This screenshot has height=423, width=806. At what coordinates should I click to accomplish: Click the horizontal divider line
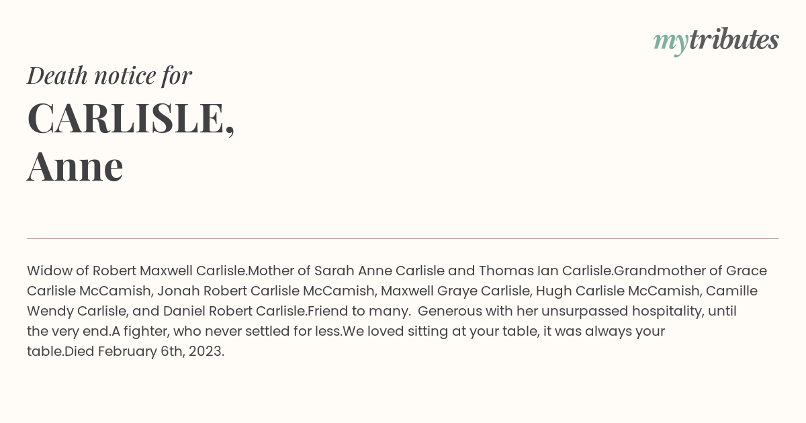pyautogui.click(x=403, y=238)
